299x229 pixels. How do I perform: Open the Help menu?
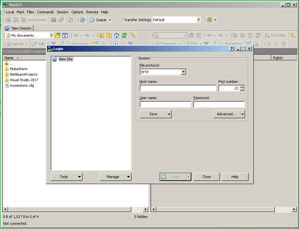coord(105,12)
